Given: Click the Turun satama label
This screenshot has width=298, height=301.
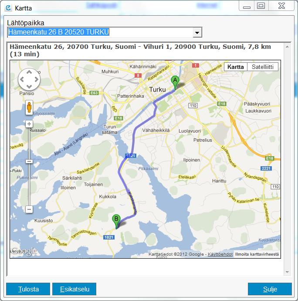Looking at the screenshot, I should (109, 130).
